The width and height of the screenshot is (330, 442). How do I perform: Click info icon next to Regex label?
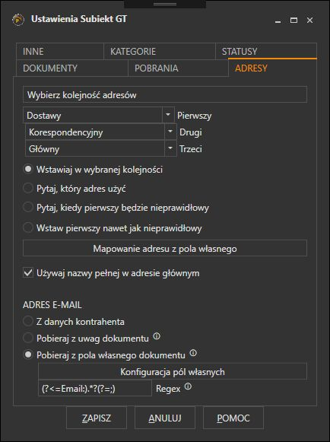[x=188, y=386]
